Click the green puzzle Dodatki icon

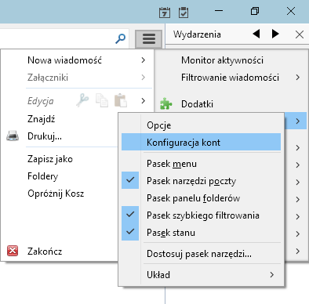pyautogui.click(x=165, y=103)
